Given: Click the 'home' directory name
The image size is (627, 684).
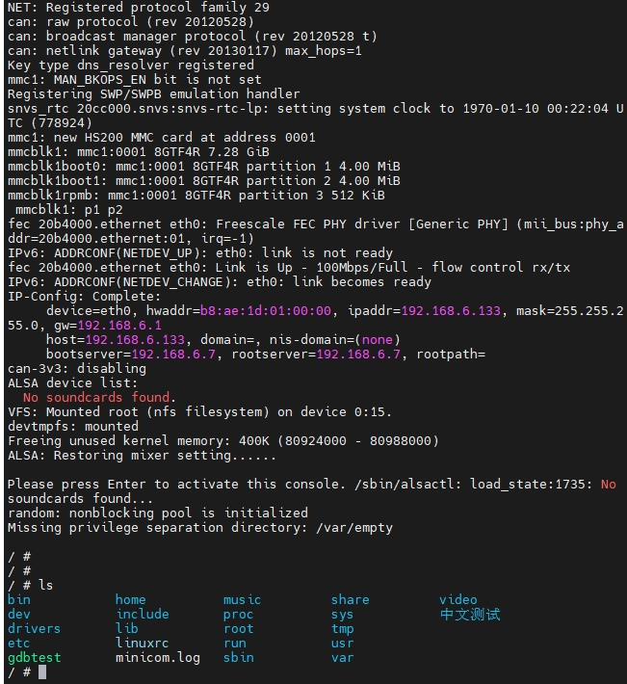Looking at the screenshot, I should (130, 600).
